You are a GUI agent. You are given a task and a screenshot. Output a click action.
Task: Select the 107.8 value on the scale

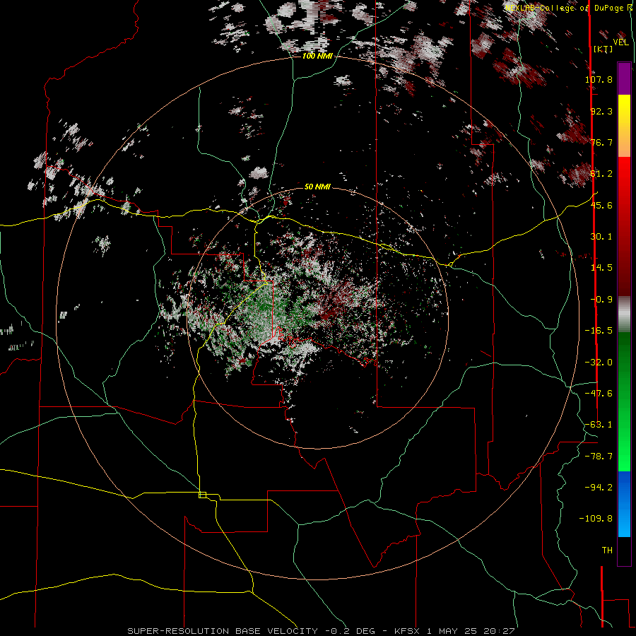599,79
